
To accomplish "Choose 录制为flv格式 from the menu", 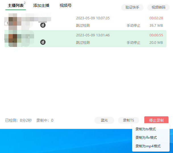I will point(146,138).
